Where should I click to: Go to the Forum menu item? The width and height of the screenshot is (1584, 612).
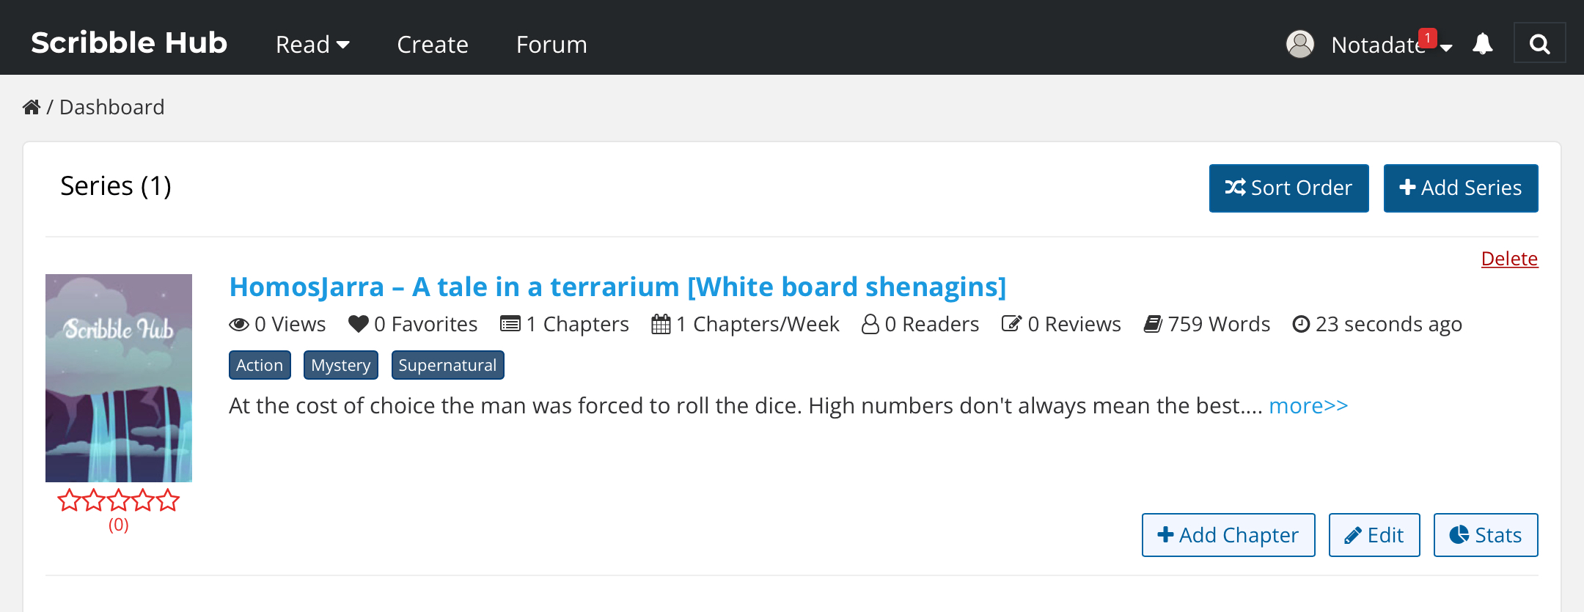tap(551, 45)
